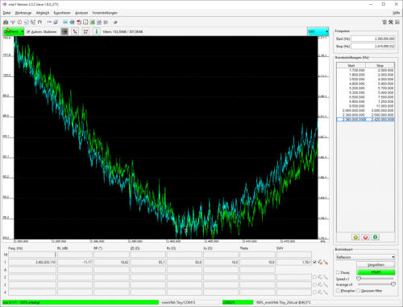
Task: Click the tools icon at the toolbar's right end
Action: (x=391, y=23)
